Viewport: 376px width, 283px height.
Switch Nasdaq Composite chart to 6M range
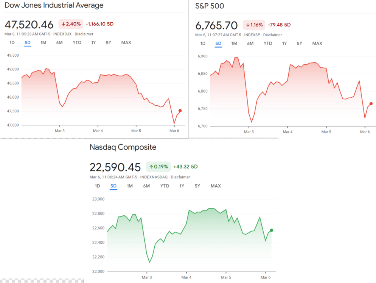click(146, 186)
